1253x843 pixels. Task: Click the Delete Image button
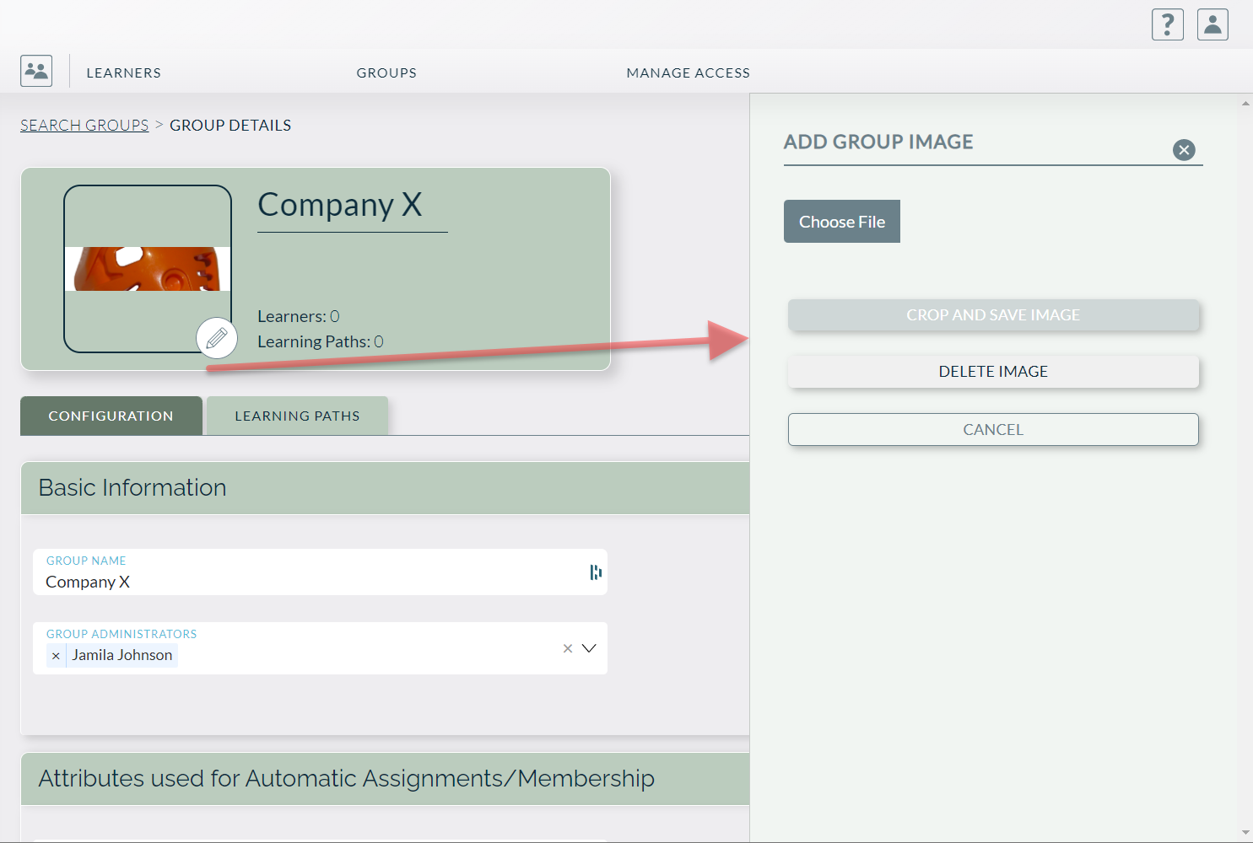pyautogui.click(x=993, y=371)
